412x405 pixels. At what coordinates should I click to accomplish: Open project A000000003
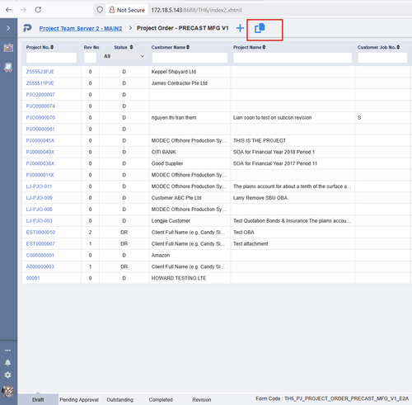(40, 266)
